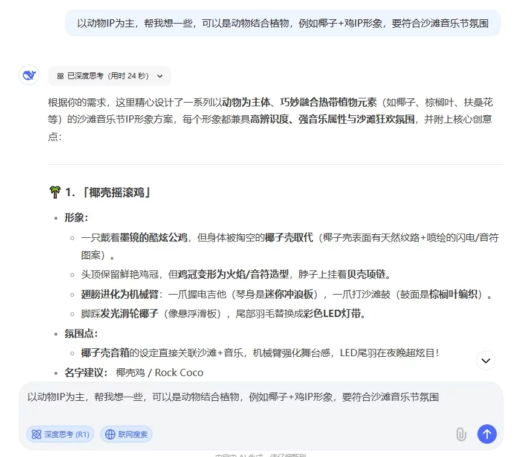This screenshot has width=527, height=457.
Task: Click the paperclip attachment icon
Action: tap(461, 434)
